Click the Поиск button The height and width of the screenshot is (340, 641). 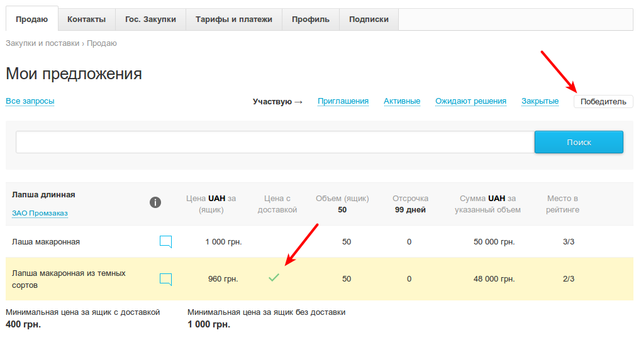579,142
